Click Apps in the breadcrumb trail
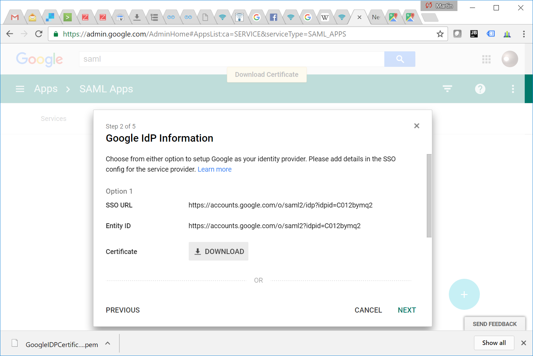The width and height of the screenshot is (533, 356). pos(46,89)
